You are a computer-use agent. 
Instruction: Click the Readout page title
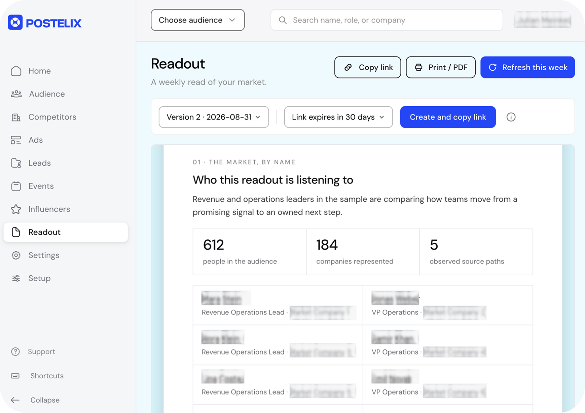178,64
